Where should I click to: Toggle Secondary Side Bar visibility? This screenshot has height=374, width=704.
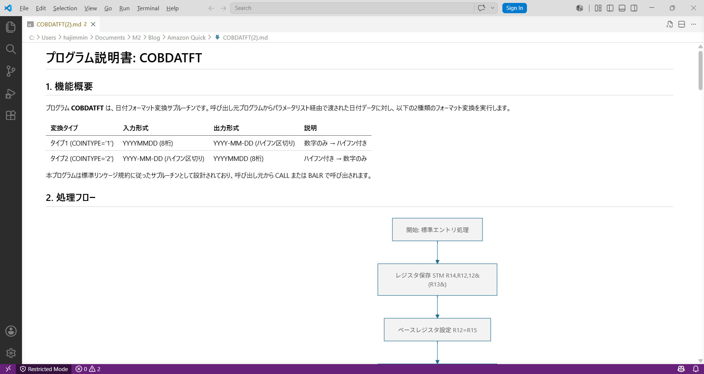point(634,8)
